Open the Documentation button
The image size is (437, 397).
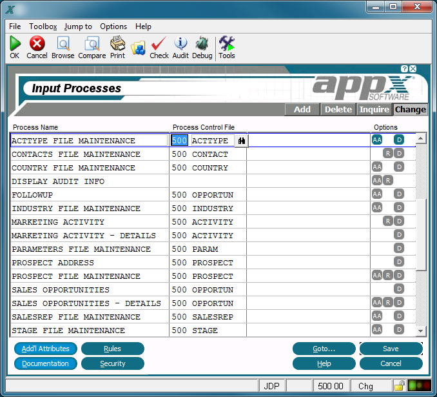coord(46,363)
